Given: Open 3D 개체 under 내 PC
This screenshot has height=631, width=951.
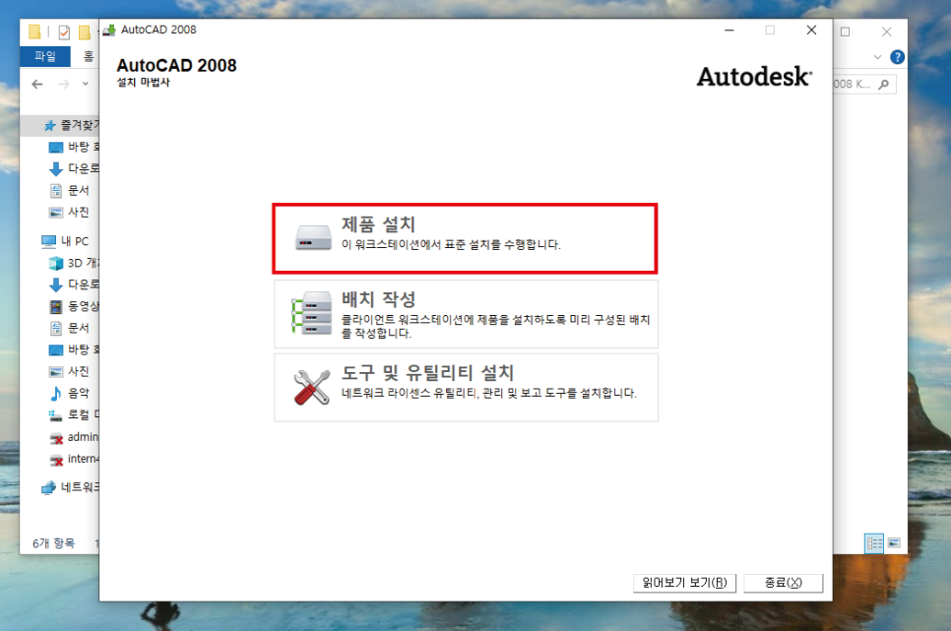Looking at the screenshot, I should pos(74,263).
